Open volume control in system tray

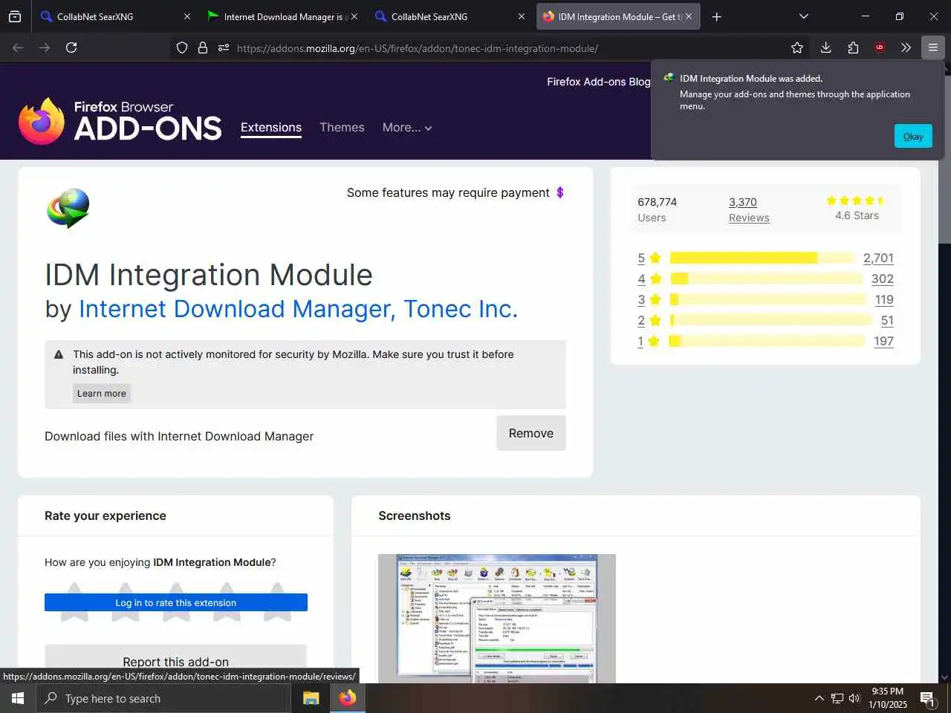coord(854,698)
